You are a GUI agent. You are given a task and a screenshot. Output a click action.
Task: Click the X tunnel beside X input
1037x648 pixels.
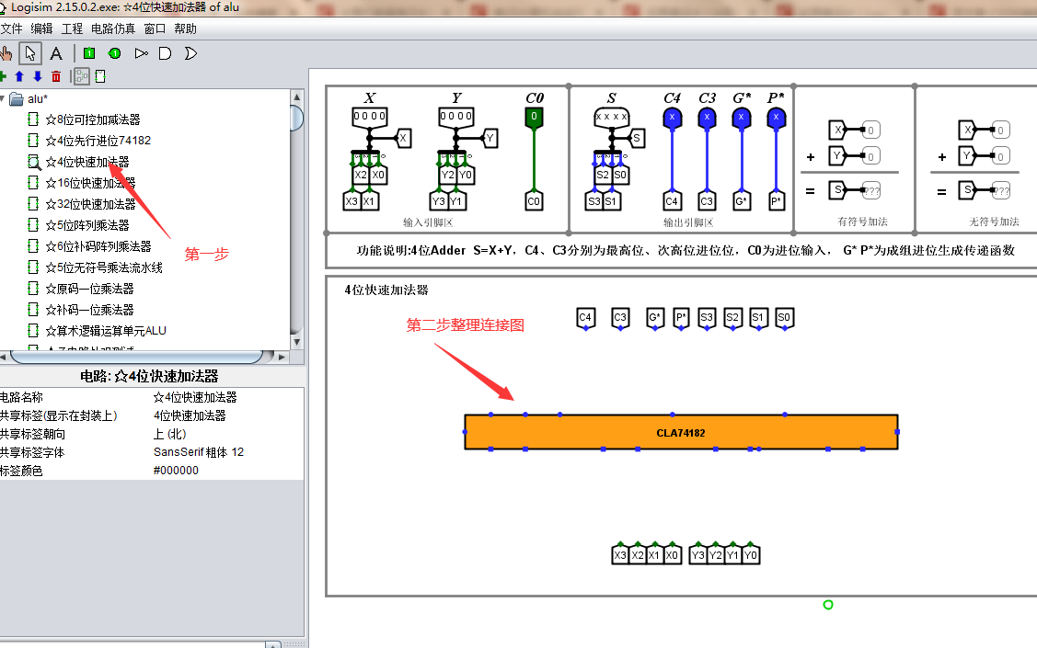pyautogui.click(x=403, y=138)
